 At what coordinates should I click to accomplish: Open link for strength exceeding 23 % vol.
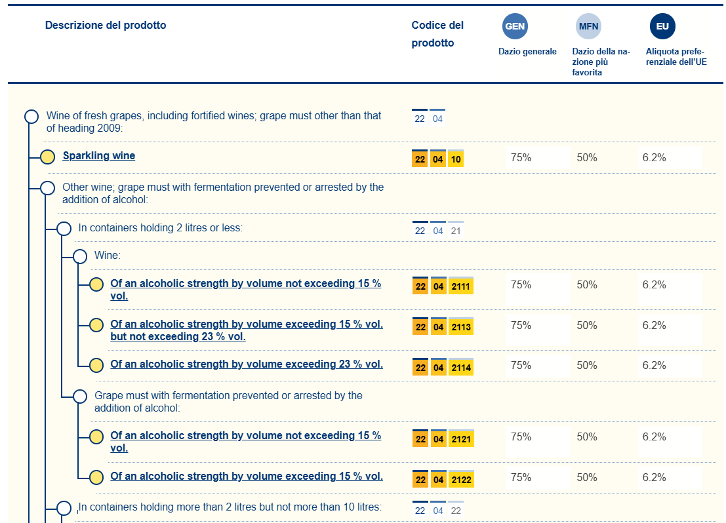(x=247, y=364)
